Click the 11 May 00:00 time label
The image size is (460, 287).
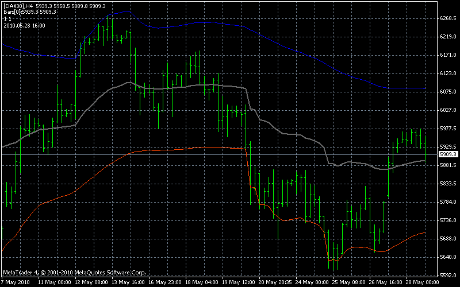55,282
